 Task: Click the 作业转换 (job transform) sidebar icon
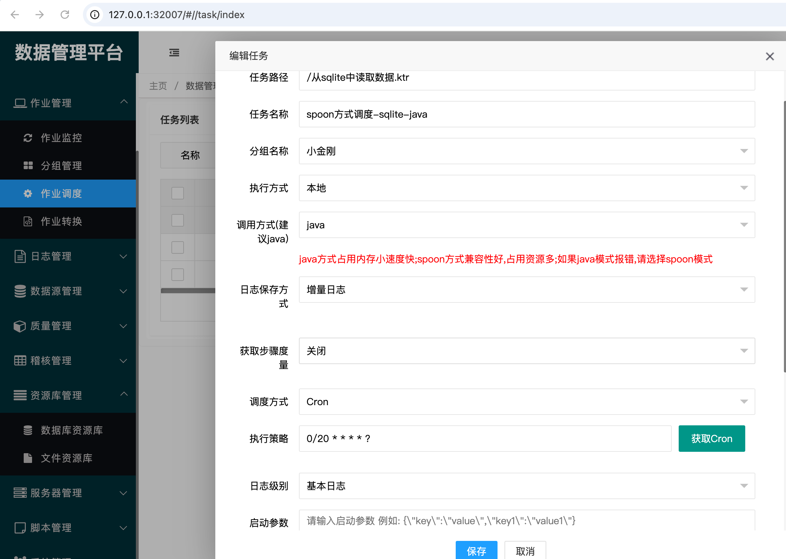pos(28,222)
